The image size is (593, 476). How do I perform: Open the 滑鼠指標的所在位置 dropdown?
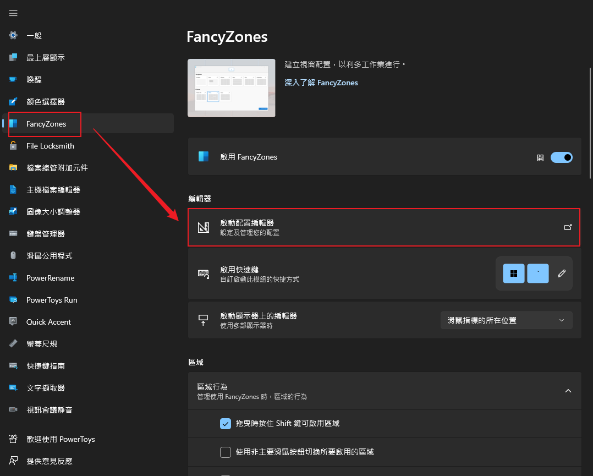click(506, 320)
